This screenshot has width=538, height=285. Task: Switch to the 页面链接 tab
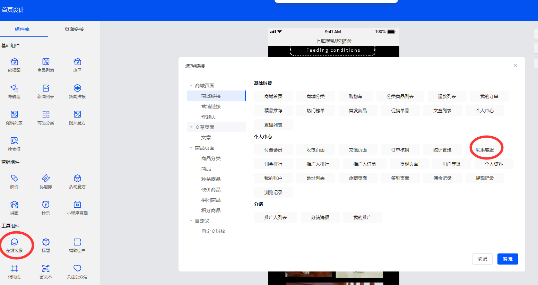pyautogui.click(x=74, y=29)
